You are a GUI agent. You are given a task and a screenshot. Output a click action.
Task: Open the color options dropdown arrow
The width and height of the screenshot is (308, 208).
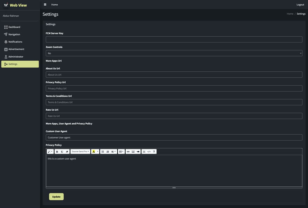click(98, 151)
